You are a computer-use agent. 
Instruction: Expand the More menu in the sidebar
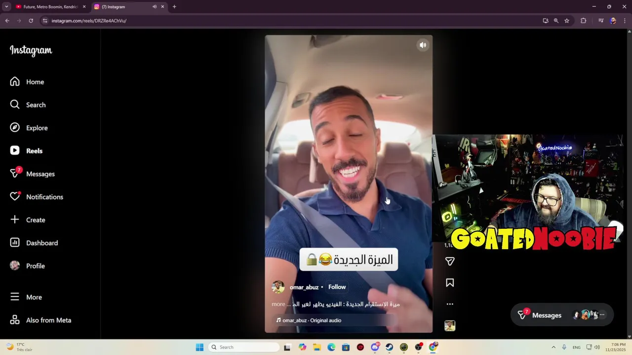pos(26,297)
